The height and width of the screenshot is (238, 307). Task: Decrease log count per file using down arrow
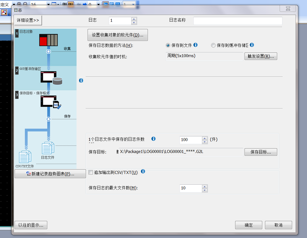(x=204, y=142)
